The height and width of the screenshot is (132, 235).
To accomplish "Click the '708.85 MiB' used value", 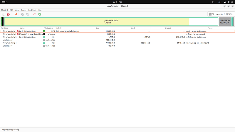I will click(145, 43).
